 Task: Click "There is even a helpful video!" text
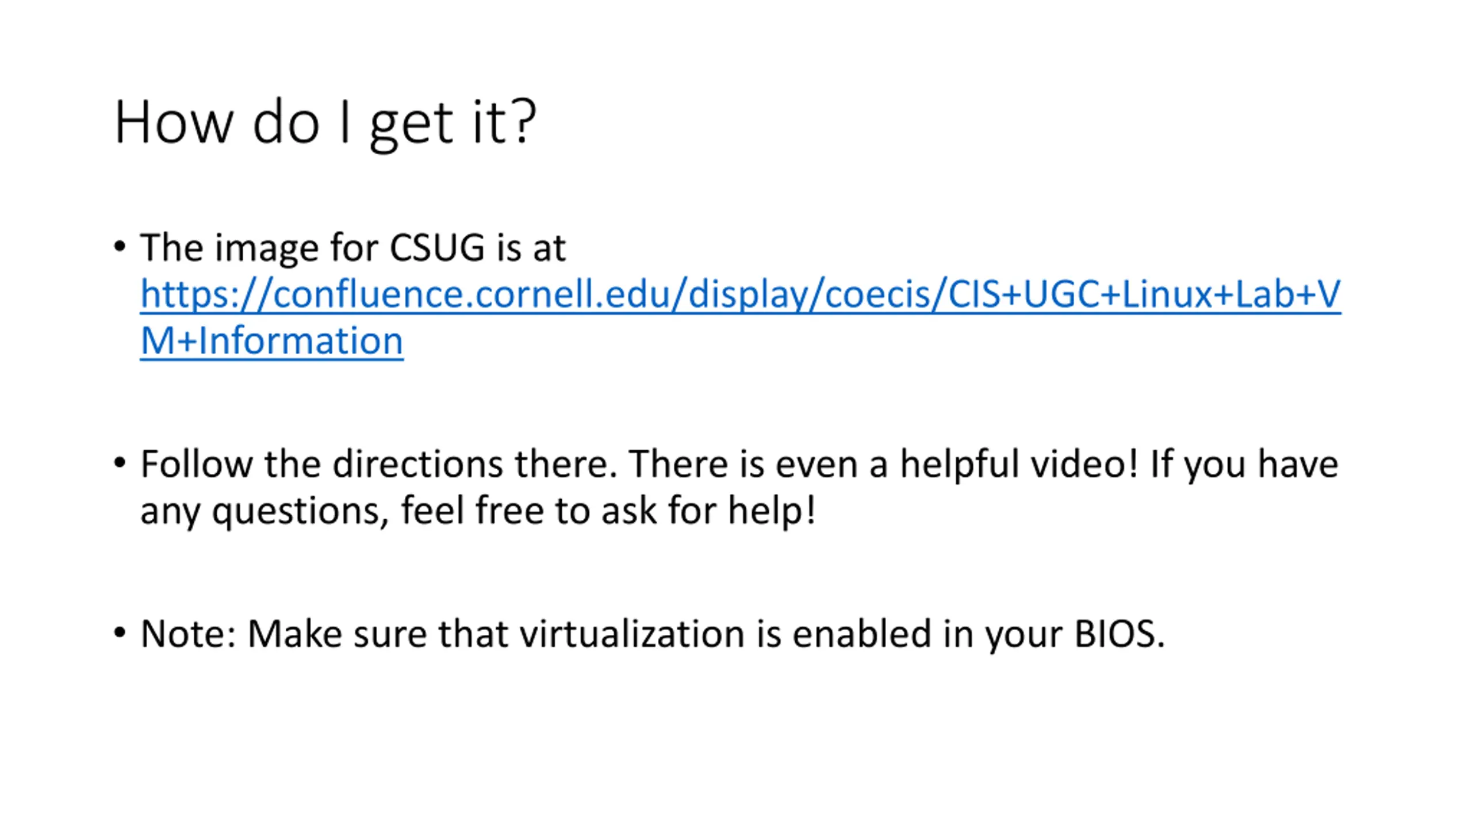tap(883, 463)
